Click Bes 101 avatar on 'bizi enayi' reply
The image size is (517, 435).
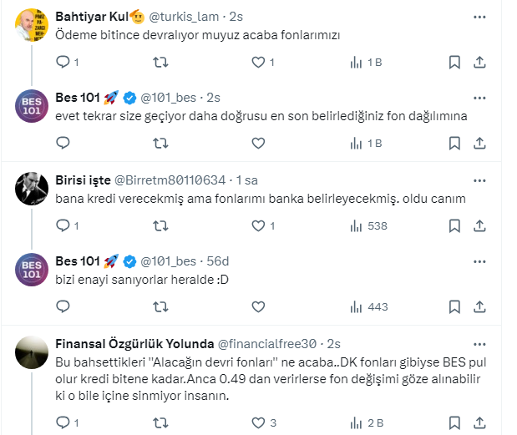(x=32, y=271)
